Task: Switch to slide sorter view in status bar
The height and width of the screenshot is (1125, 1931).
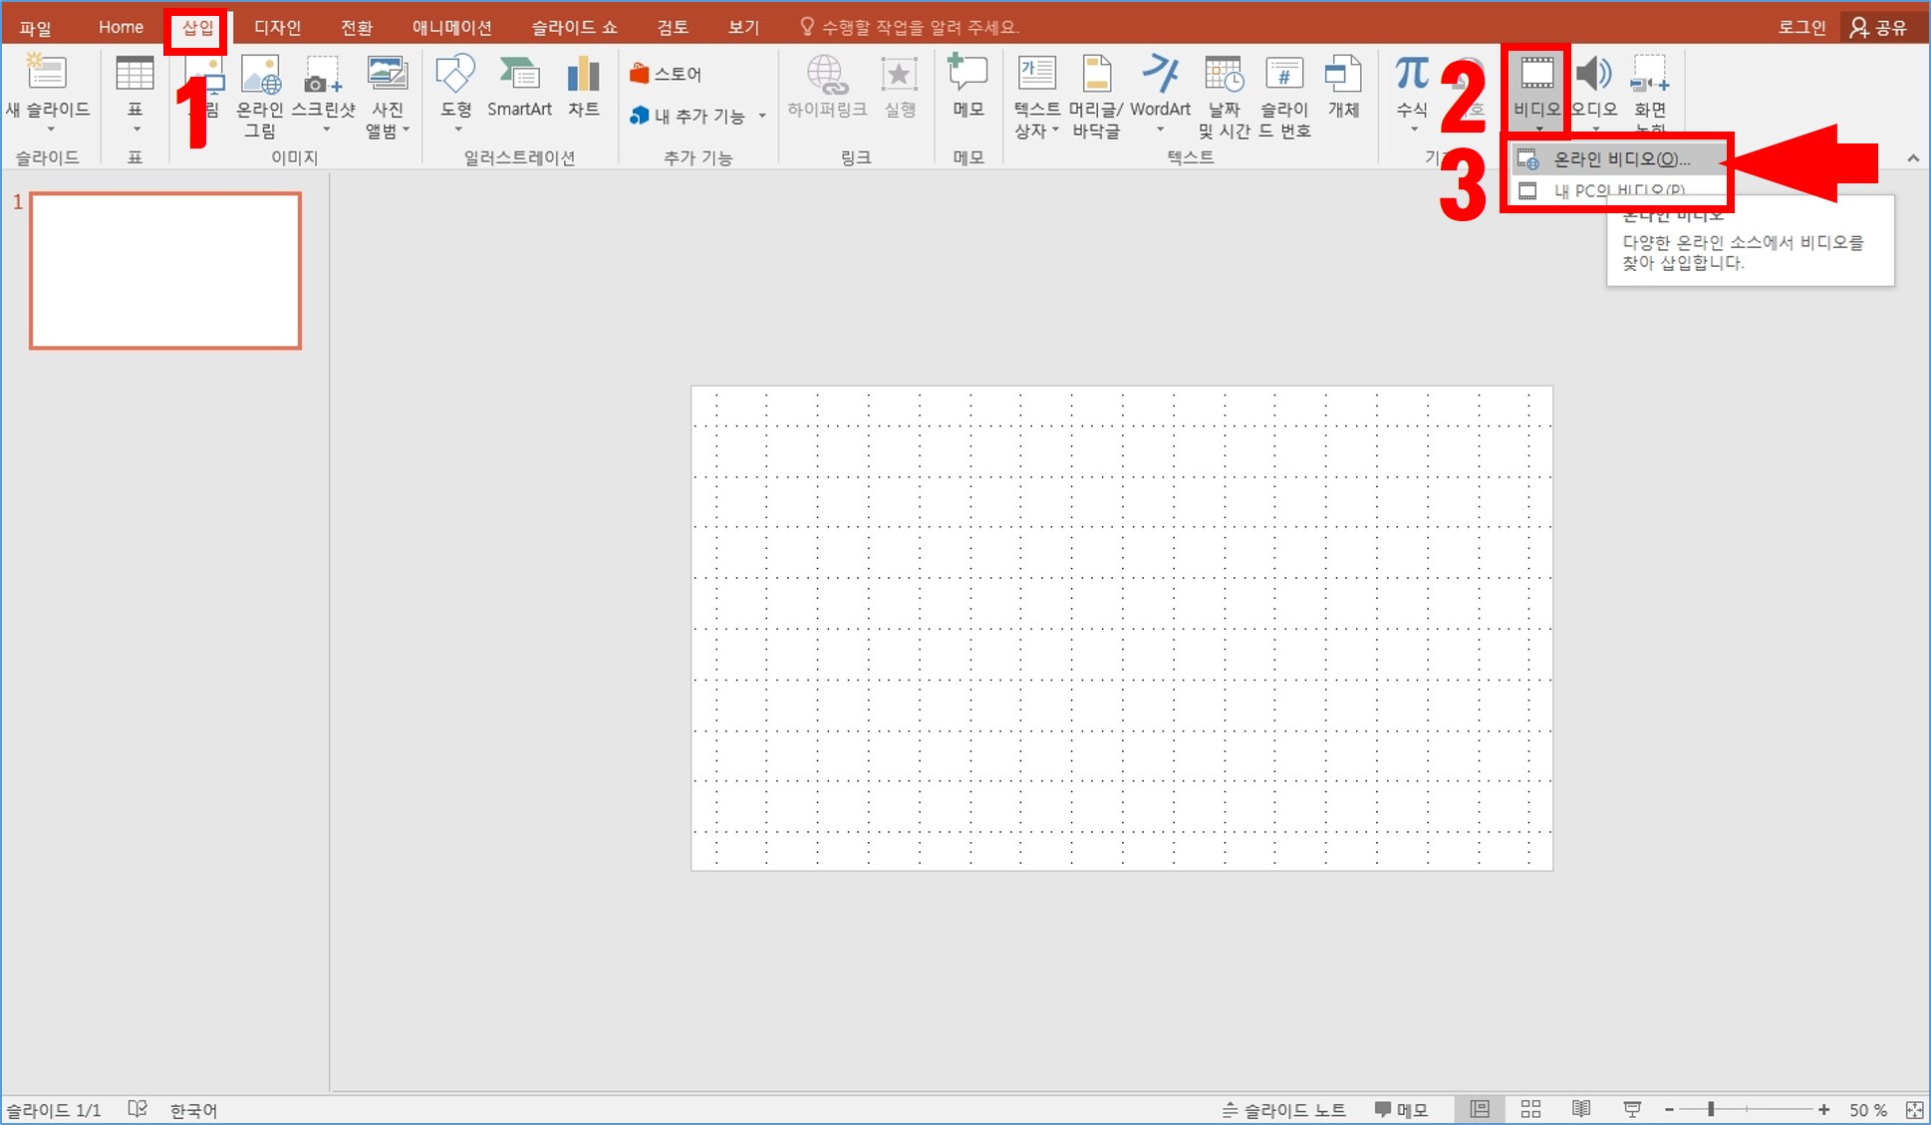Action: [x=1530, y=1110]
